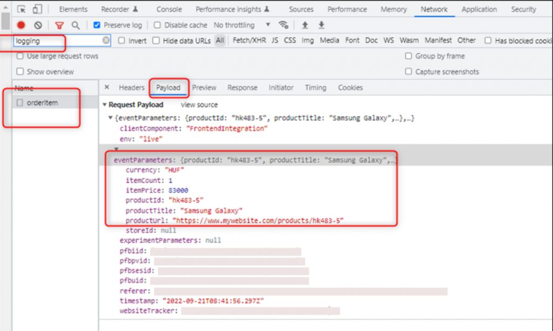Select the orderitem request row

point(56,102)
